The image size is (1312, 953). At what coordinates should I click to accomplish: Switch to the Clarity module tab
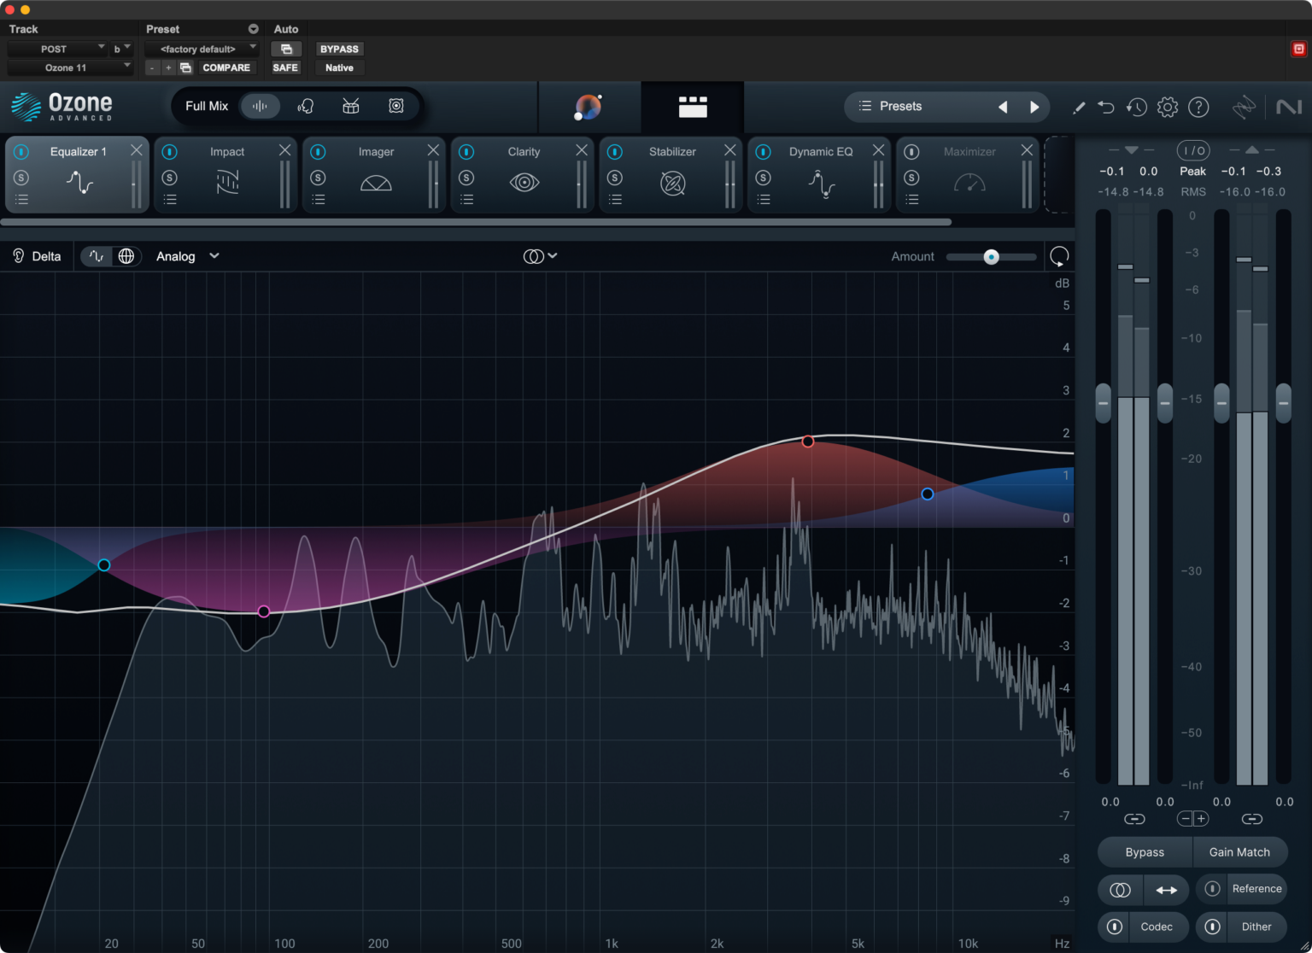click(524, 151)
